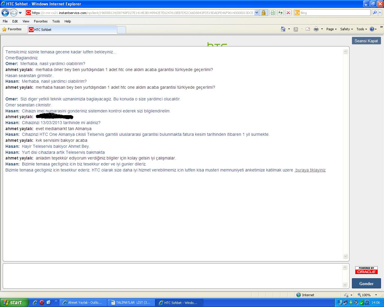
Task: Click the status bar privacy/protected mode icon
Action: 346,295
